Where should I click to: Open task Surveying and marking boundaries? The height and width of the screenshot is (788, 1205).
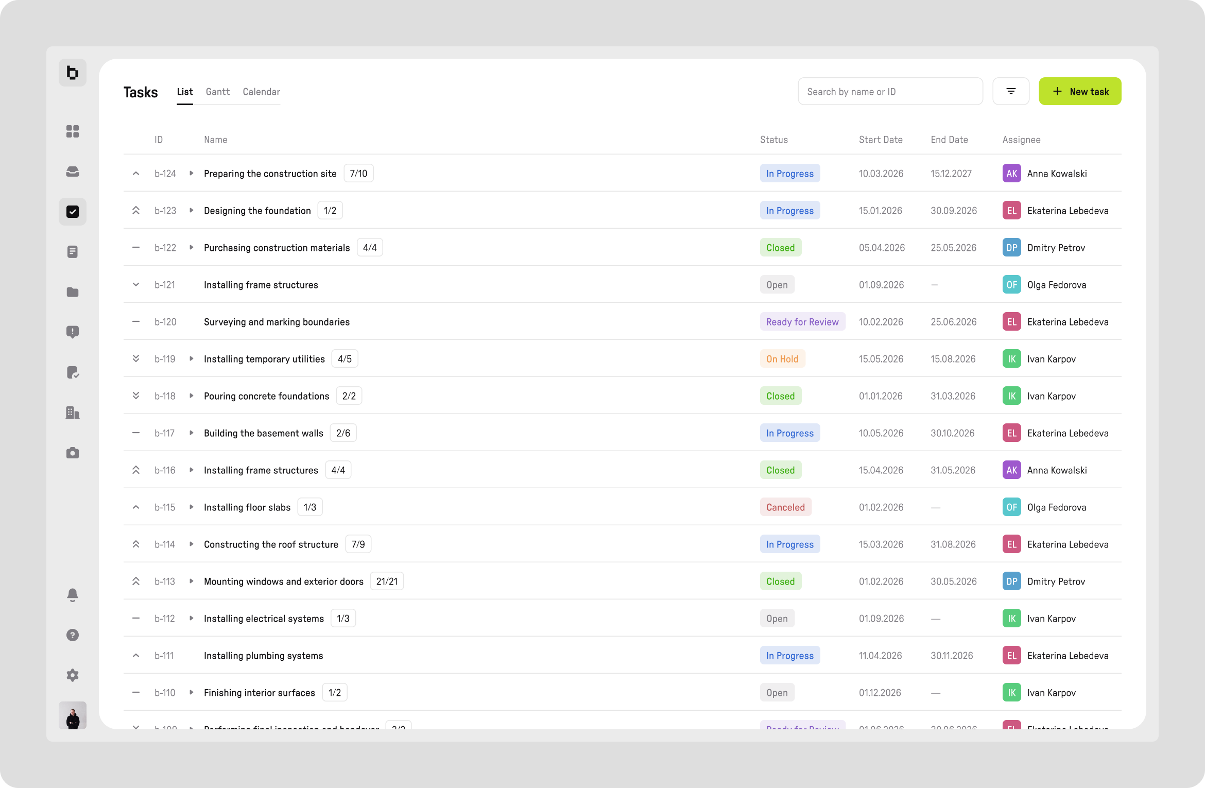click(277, 322)
